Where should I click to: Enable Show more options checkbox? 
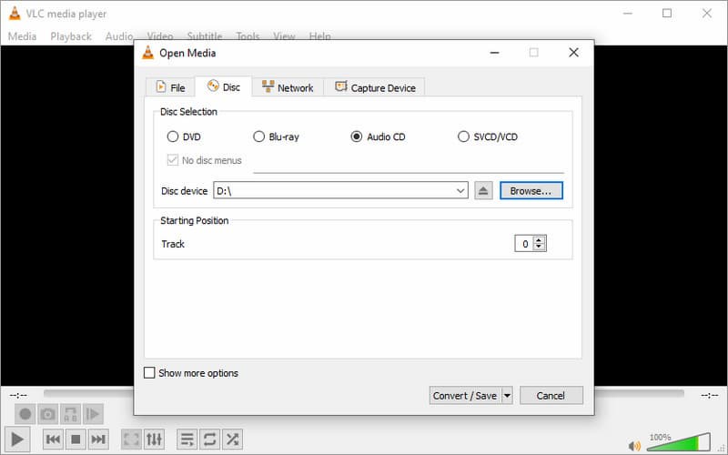click(x=149, y=373)
